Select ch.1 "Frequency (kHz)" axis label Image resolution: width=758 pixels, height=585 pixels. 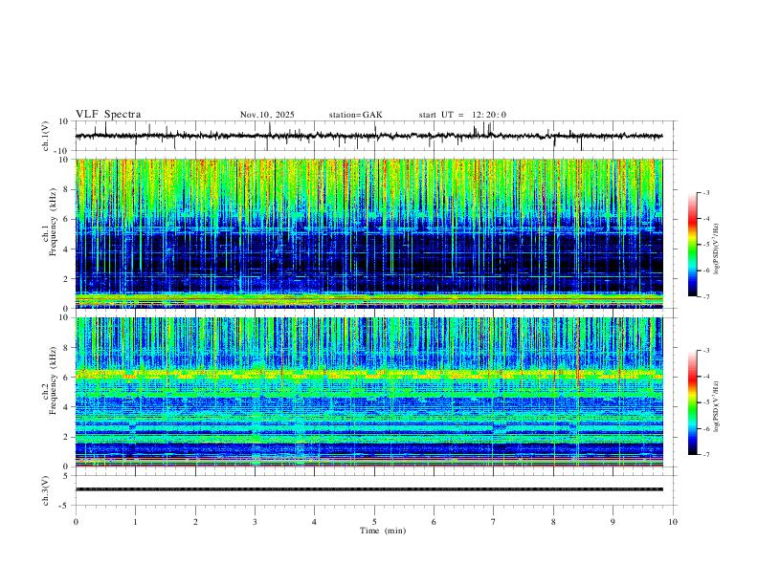point(53,223)
